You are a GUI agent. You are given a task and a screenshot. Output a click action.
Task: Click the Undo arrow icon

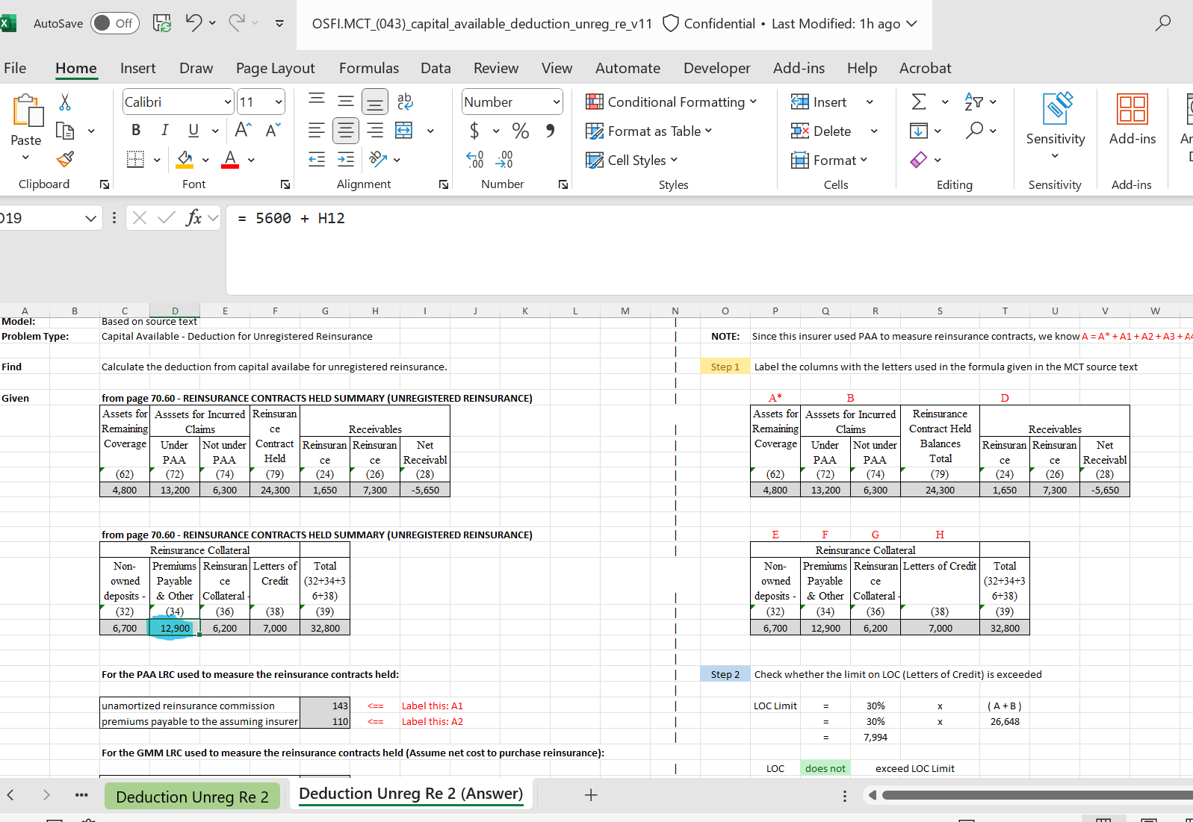pos(193,23)
